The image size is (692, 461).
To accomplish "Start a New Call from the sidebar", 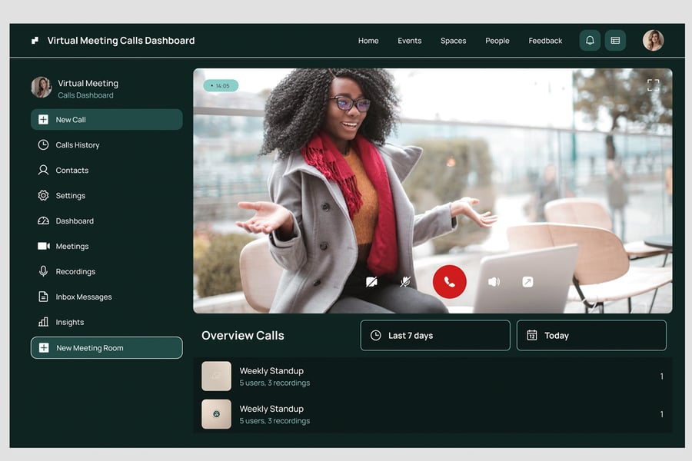I will point(106,120).
